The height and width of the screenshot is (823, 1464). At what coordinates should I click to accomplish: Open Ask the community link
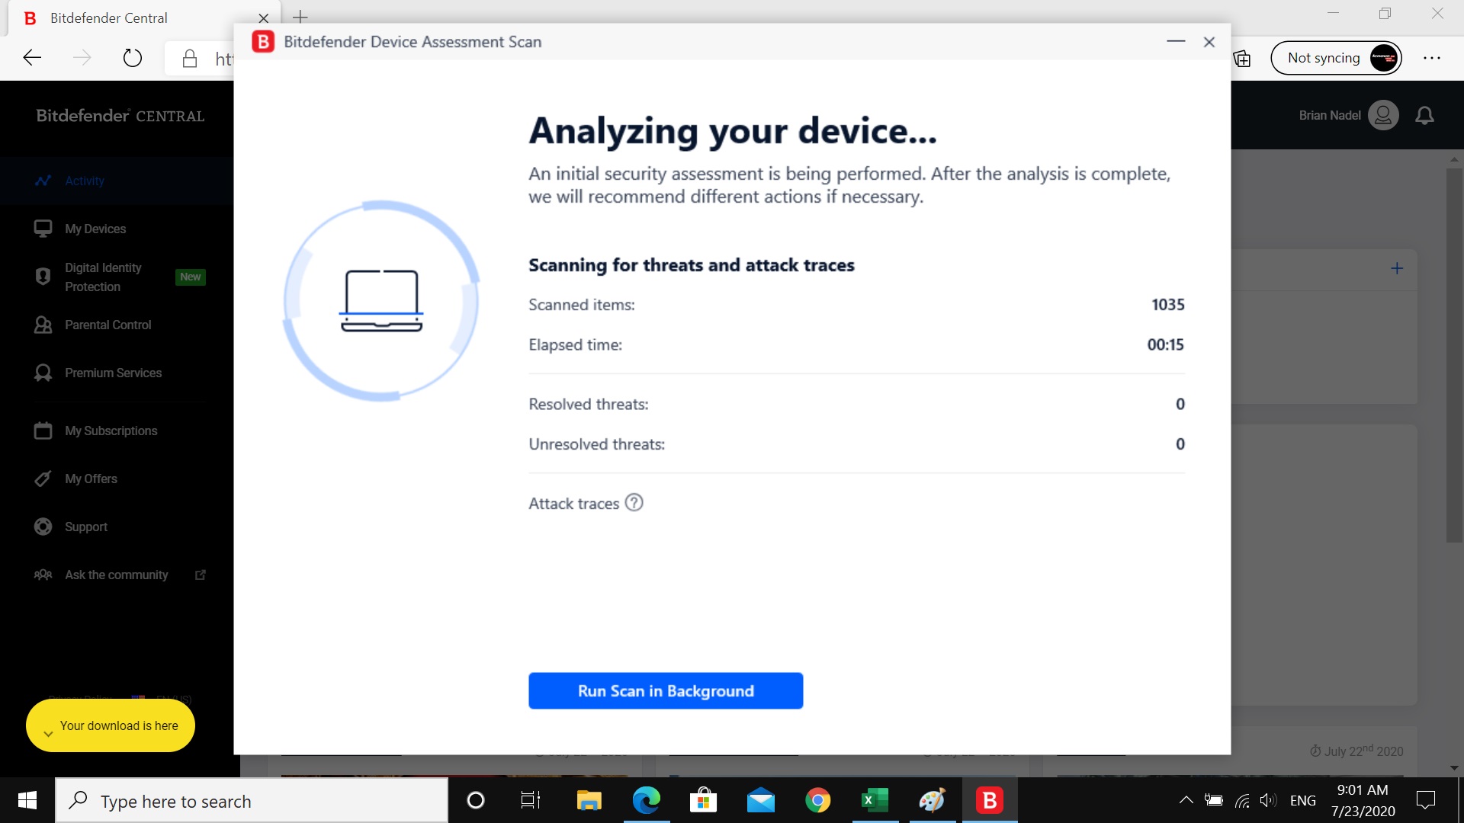point(116,575)
